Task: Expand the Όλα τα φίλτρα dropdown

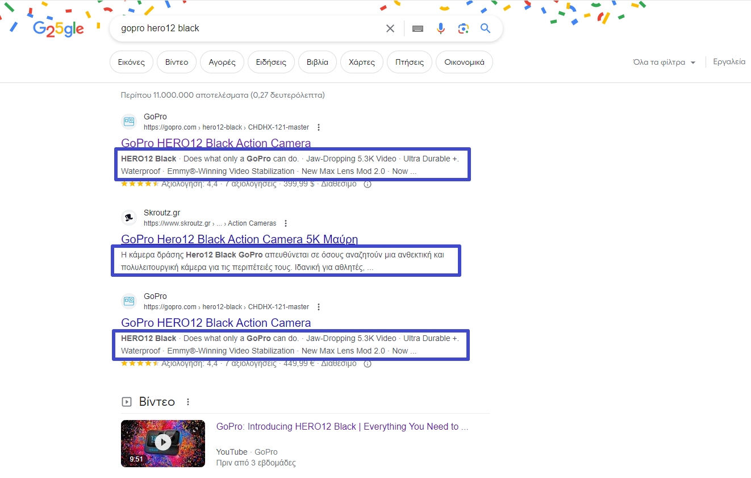Action: [664, 62]
